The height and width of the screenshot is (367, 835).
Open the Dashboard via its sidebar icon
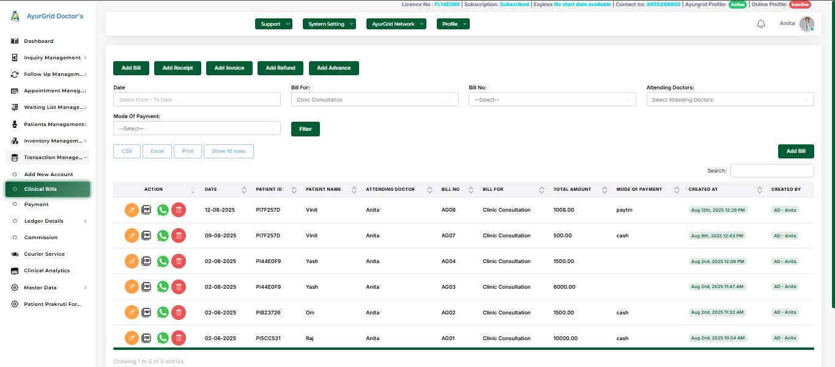pyautogui.click(x=14, y=40)
